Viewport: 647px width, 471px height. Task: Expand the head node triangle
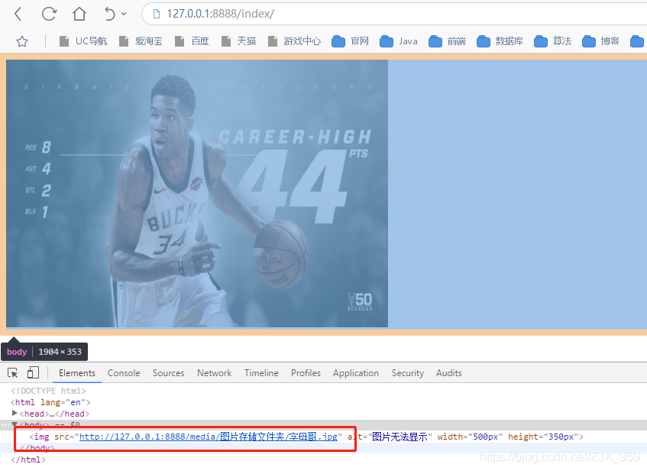point(15,413)
